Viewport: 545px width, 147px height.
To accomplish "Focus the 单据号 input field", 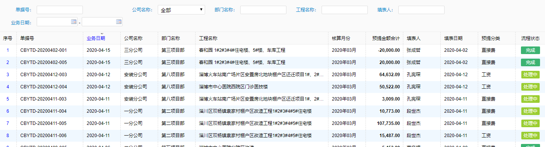I will click(60, 10).
